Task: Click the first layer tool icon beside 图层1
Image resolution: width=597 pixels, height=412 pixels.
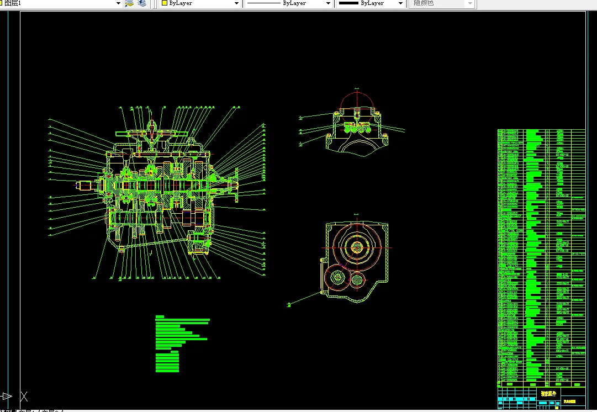Action: (129, 3)
